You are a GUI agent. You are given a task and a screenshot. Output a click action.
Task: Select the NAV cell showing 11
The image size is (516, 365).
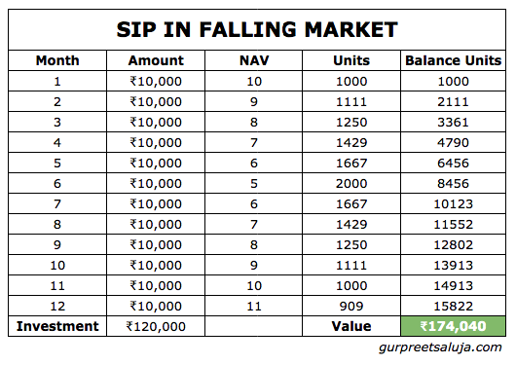coord(254,306)
